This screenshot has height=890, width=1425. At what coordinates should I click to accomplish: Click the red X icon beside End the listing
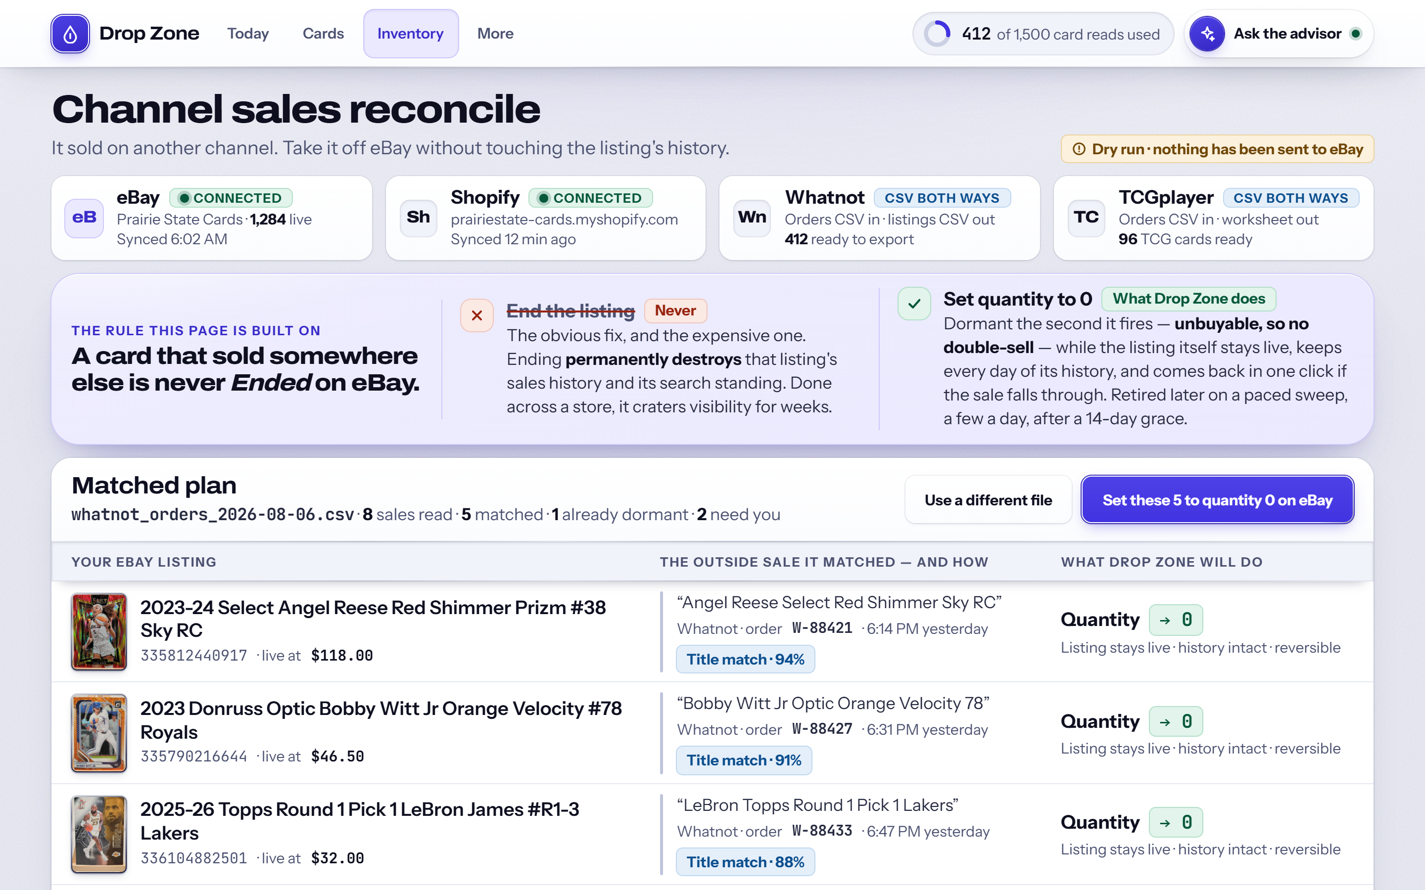[x=477, y=315]
